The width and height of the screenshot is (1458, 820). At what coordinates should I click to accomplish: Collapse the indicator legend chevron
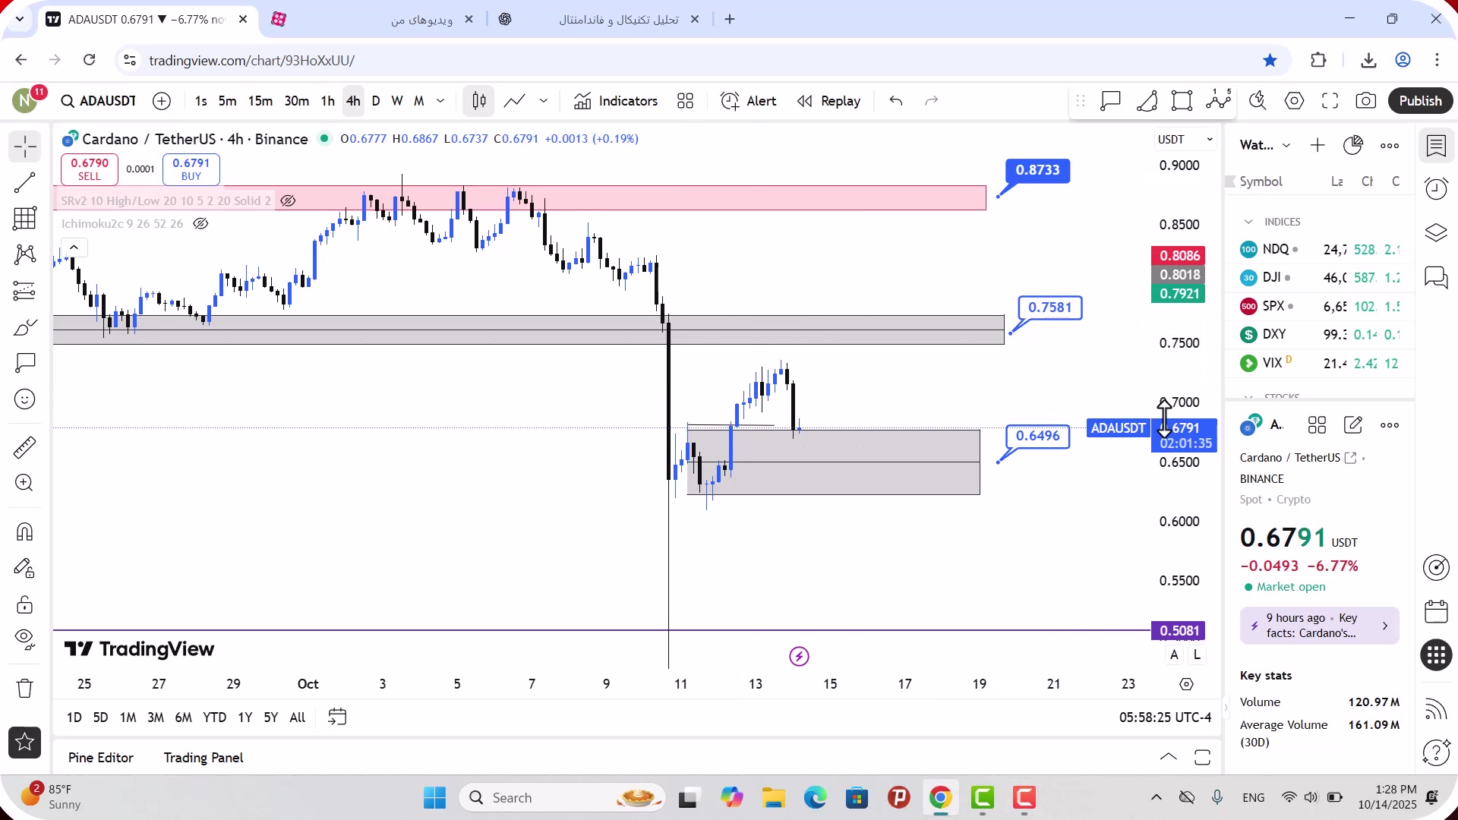pyautogui.click(x=74, y=248)
